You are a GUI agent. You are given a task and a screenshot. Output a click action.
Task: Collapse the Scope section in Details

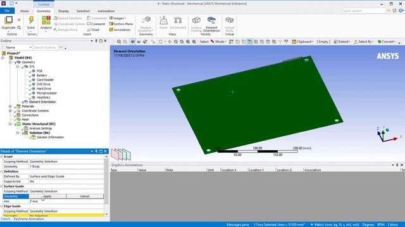(x=1, y=156)
